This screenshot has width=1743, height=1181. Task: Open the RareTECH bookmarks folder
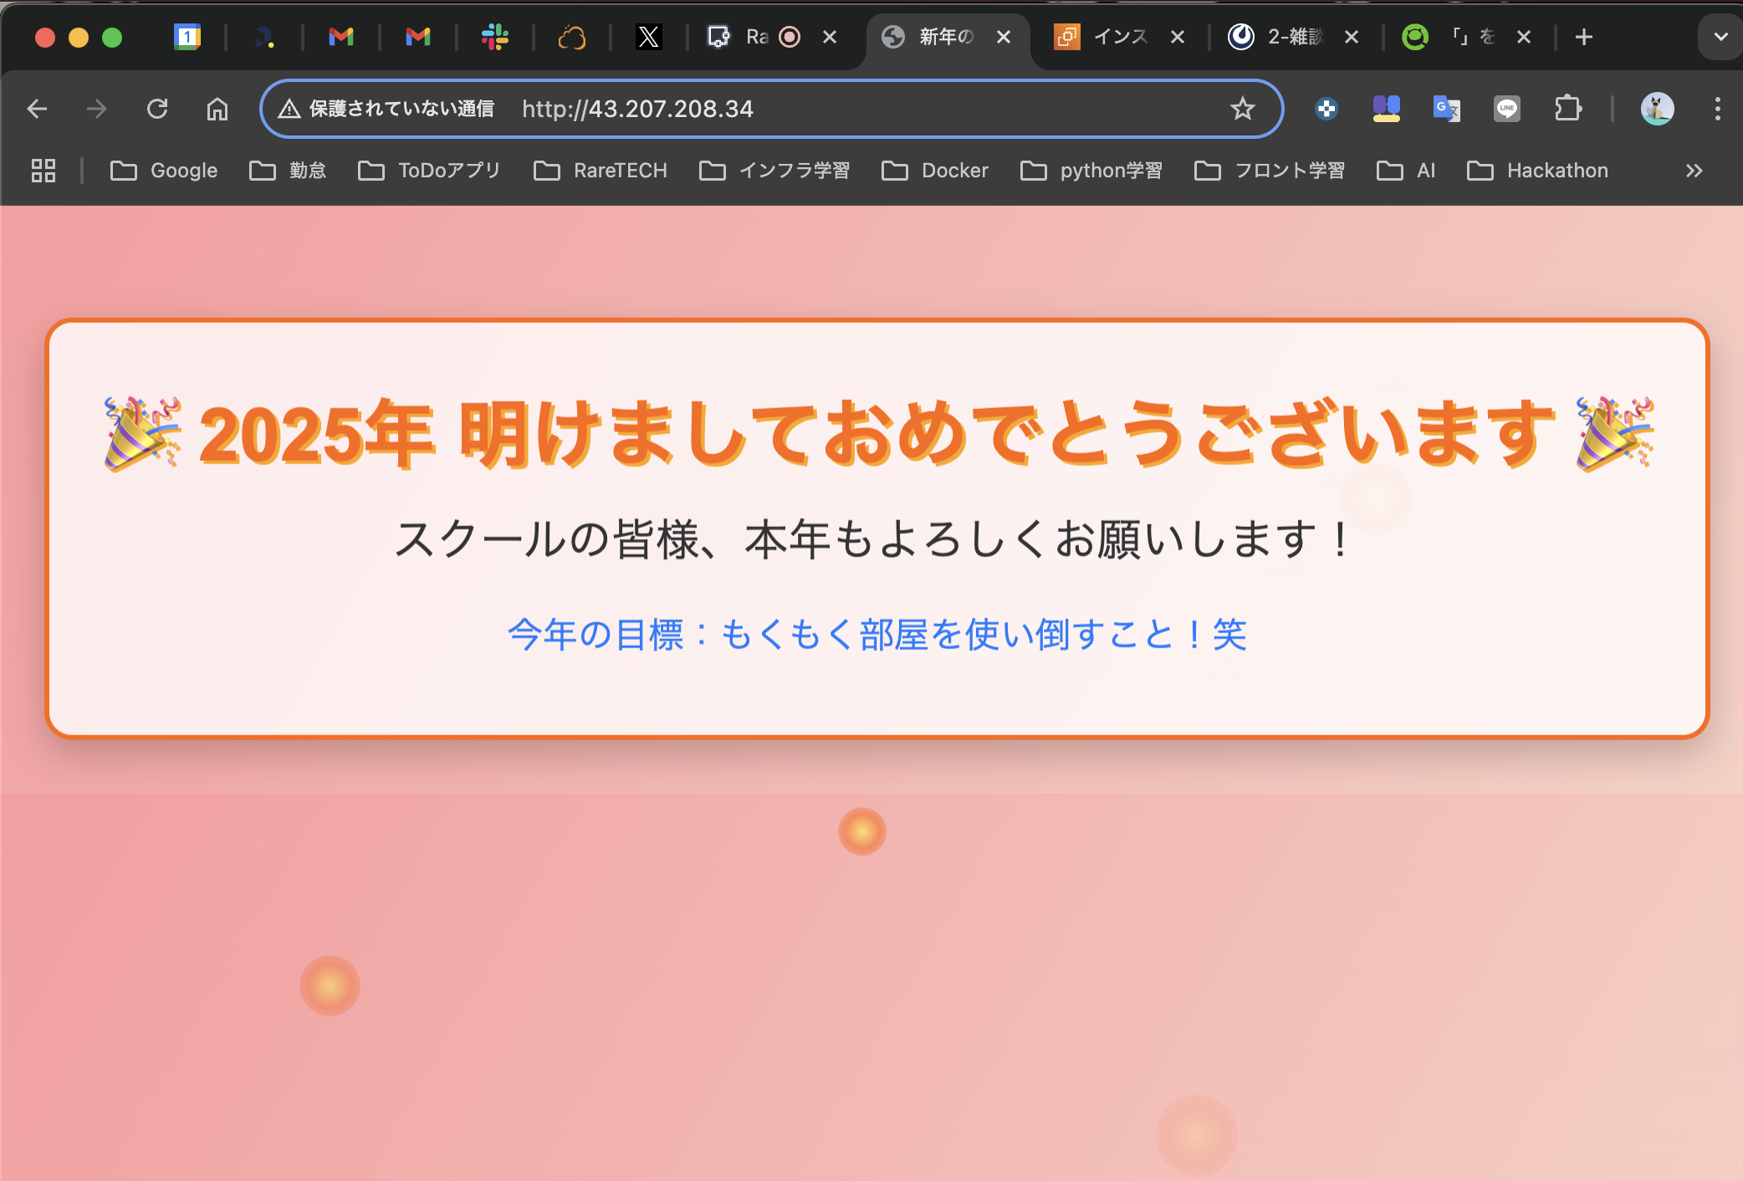coord(600,171)
